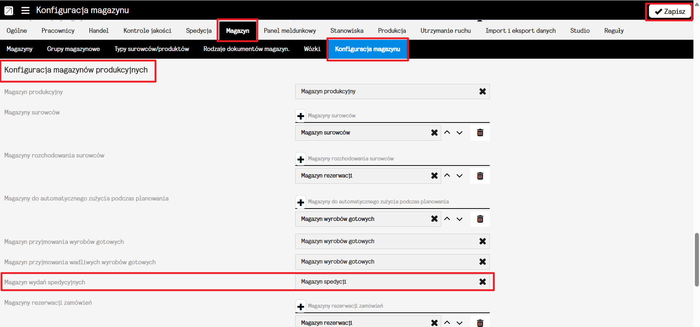Move Magazyn surowców entry up
Screen dimensions: 700x327
[x=447, y=133]
